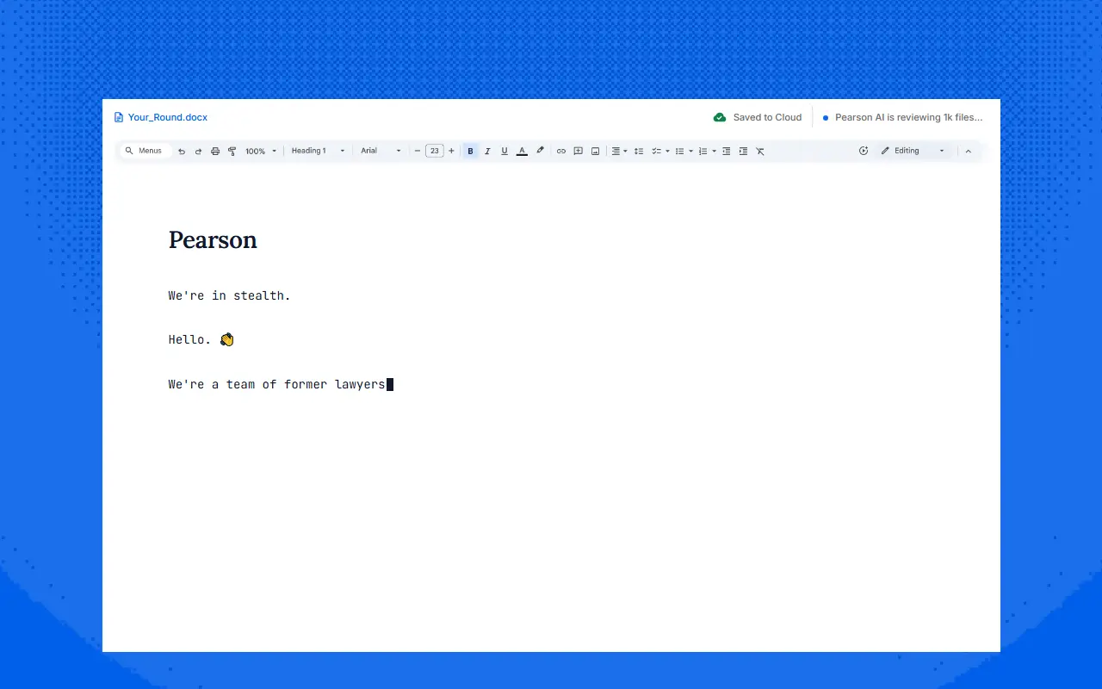
Task: Open the Editing mode dropdown
Action: [x=913, y=151]
